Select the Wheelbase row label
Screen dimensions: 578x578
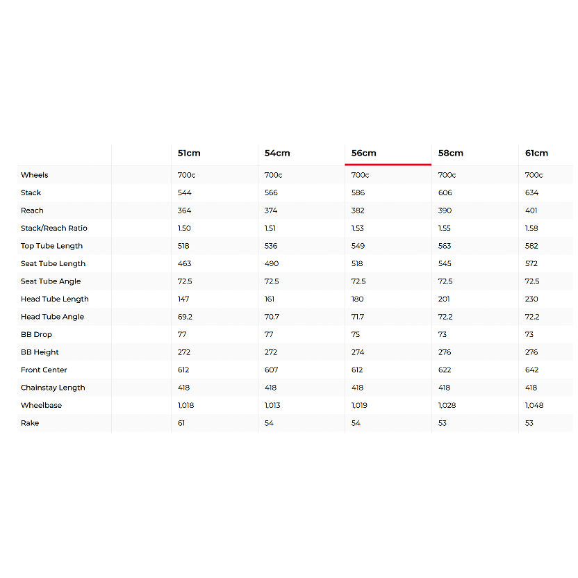pyautogui.click(x=41, y=405)
